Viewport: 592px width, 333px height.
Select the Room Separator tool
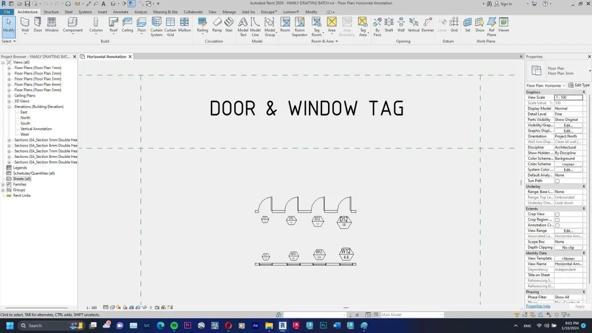click(299, 27)
